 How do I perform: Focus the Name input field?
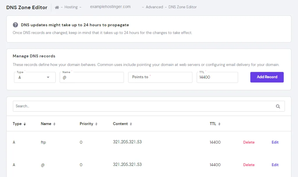(x=92, y=77)
